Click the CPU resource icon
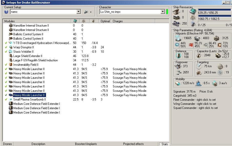 pos(193,12)
